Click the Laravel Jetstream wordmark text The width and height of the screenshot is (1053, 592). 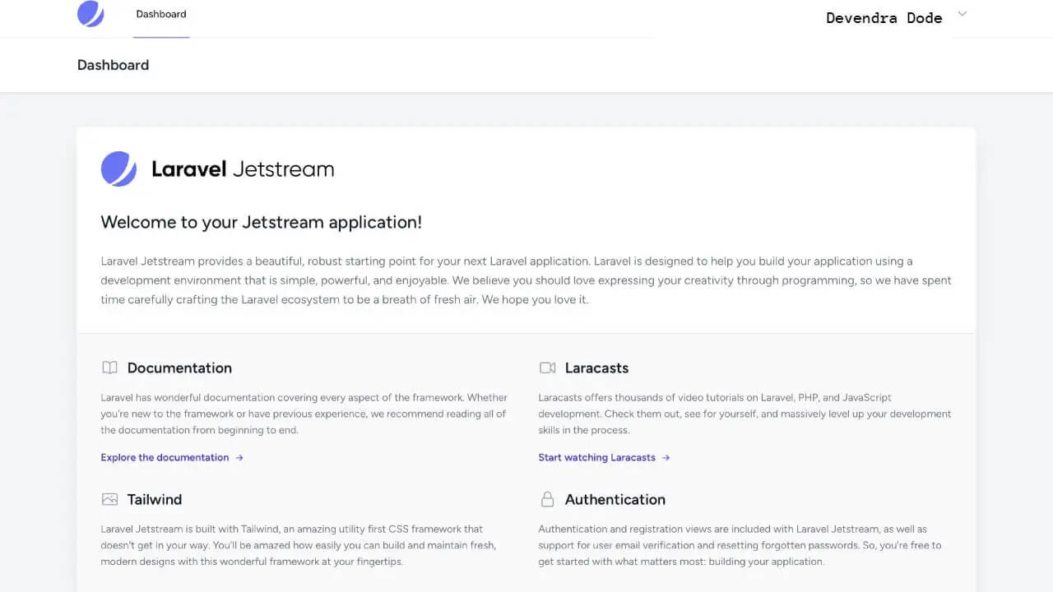(243, 169)
